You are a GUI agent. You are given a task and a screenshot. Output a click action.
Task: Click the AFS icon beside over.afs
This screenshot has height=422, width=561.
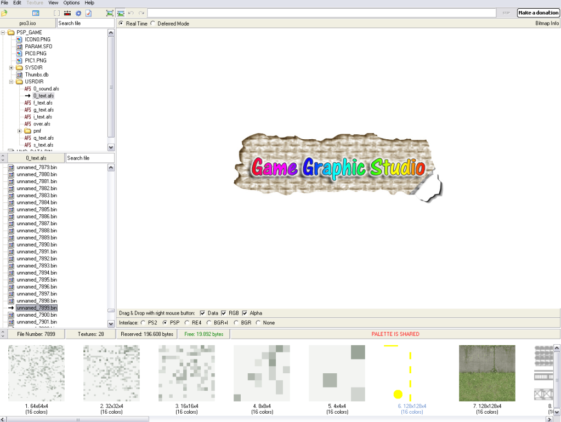[27, 124]
